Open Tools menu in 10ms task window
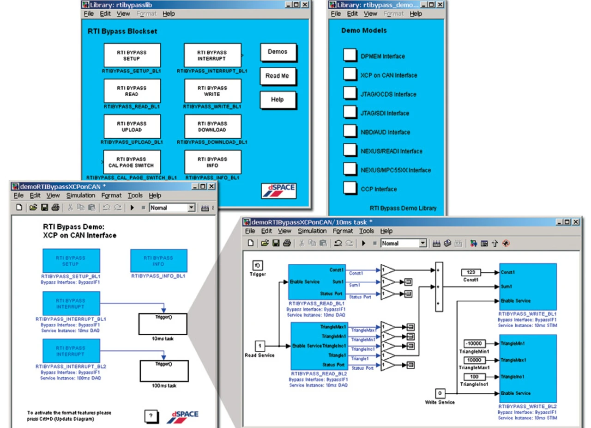The height and width of the screenshot is (428, 591). click(x=367, y=231)
